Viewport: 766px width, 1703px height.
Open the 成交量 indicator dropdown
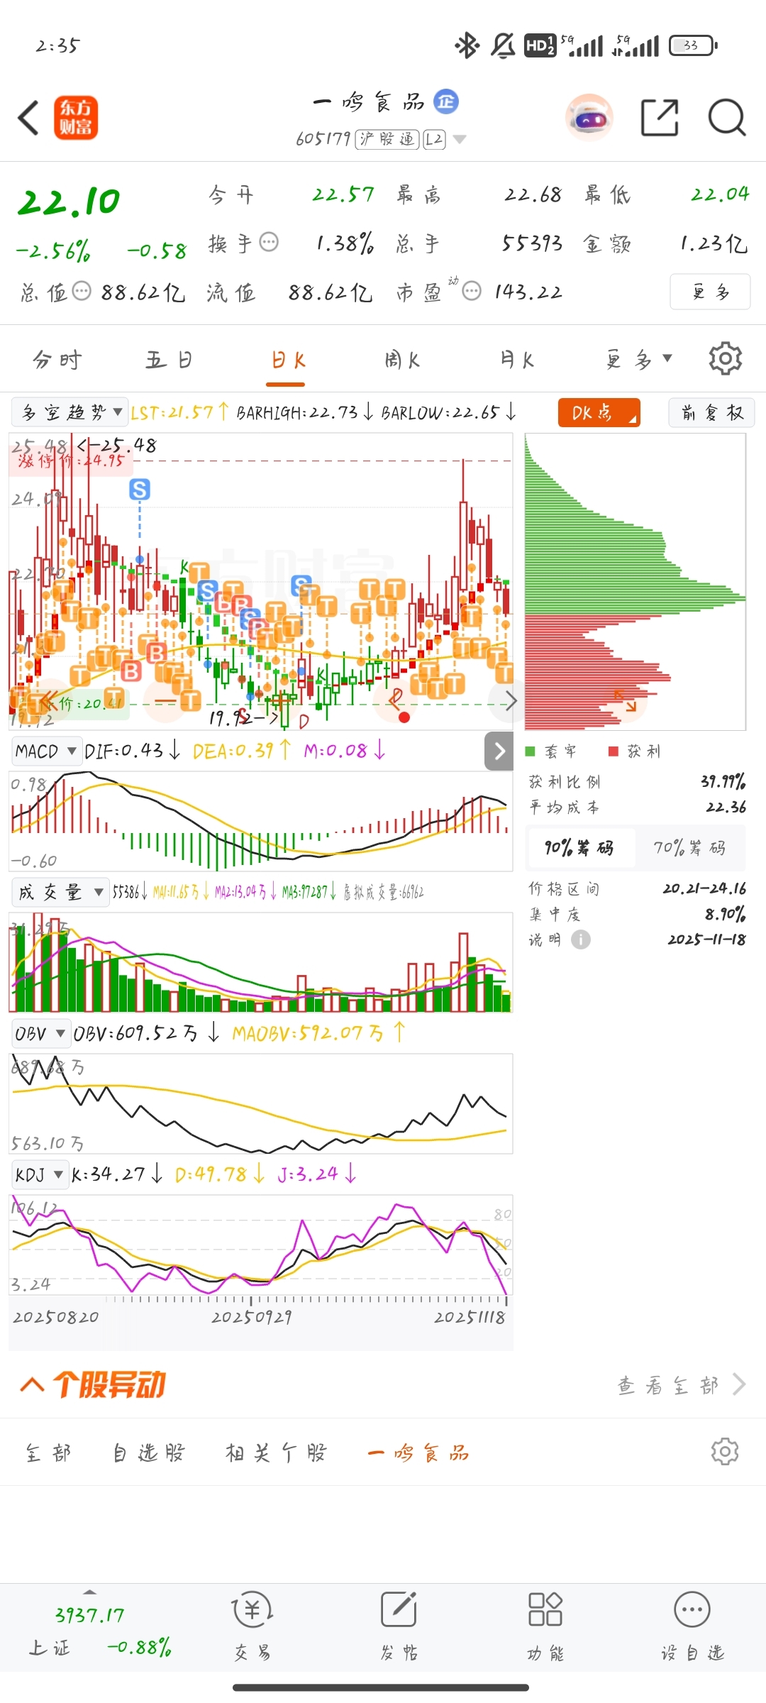(x=60, y=892)
